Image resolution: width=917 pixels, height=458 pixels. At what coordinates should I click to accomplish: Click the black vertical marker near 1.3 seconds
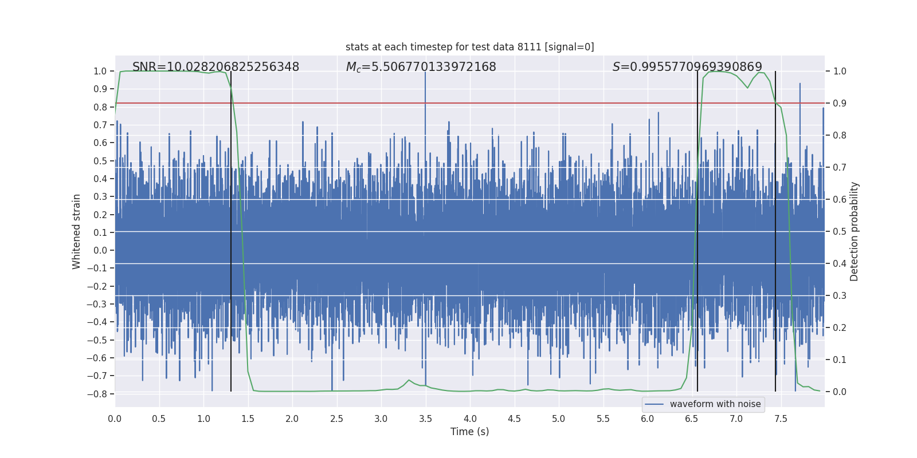pos(231,231)
